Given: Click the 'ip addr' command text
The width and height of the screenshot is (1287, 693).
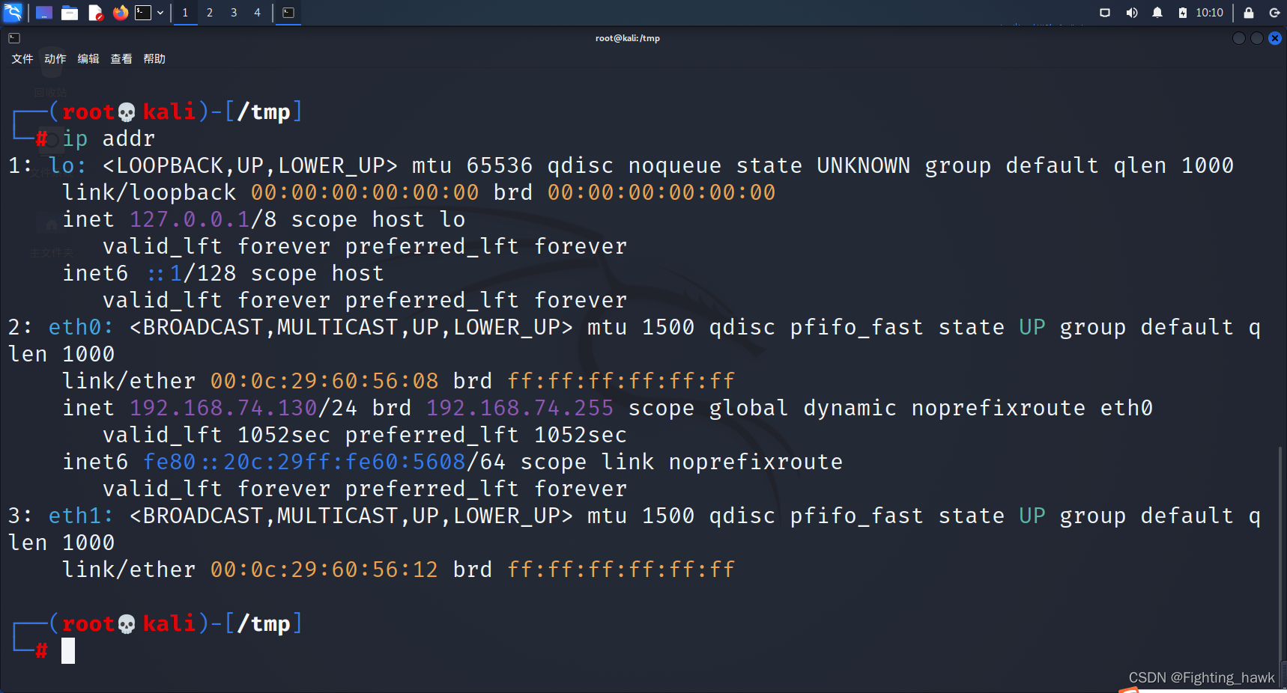Looking at the screenshot, I should (109, 138).
